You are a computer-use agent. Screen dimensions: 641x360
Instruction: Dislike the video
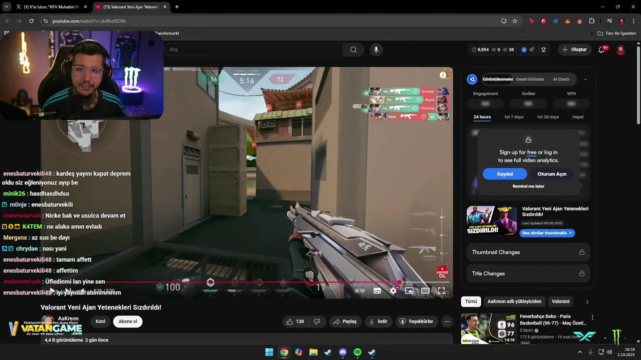click(317, 321)
